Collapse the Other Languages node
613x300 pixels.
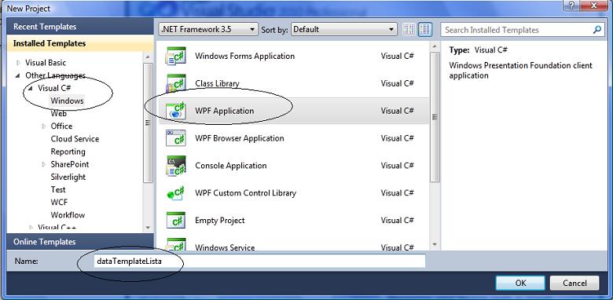(x=17, y=75)
